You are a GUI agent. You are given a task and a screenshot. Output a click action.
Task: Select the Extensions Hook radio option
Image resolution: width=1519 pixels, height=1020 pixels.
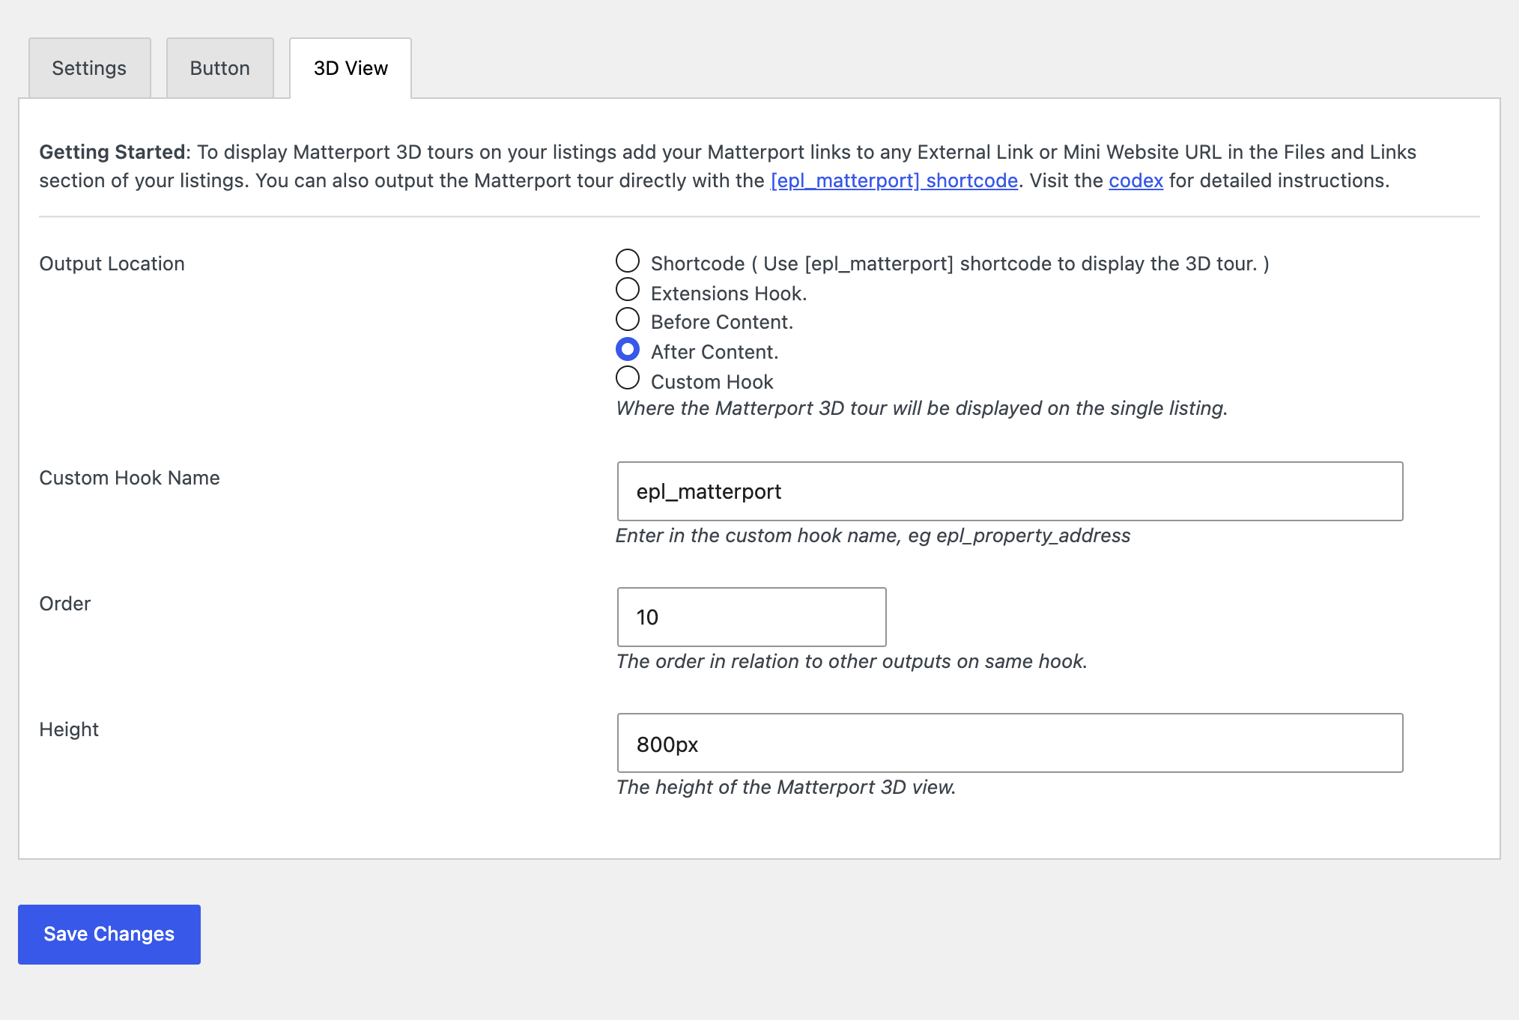[628, 290]
